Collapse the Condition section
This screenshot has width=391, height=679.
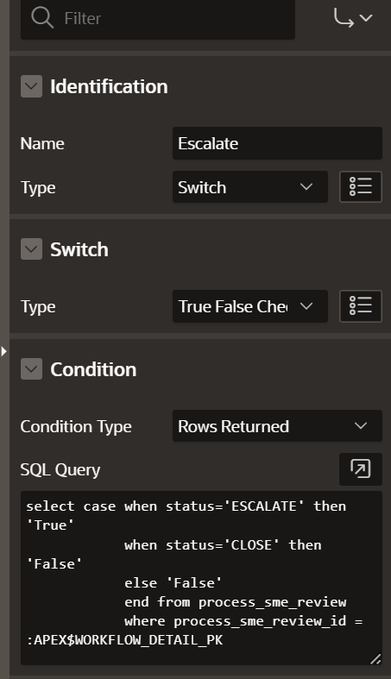[x=31, y=369]
